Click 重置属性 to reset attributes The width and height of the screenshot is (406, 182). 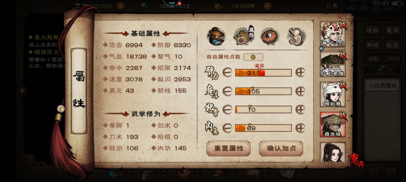tap(229, 149)
